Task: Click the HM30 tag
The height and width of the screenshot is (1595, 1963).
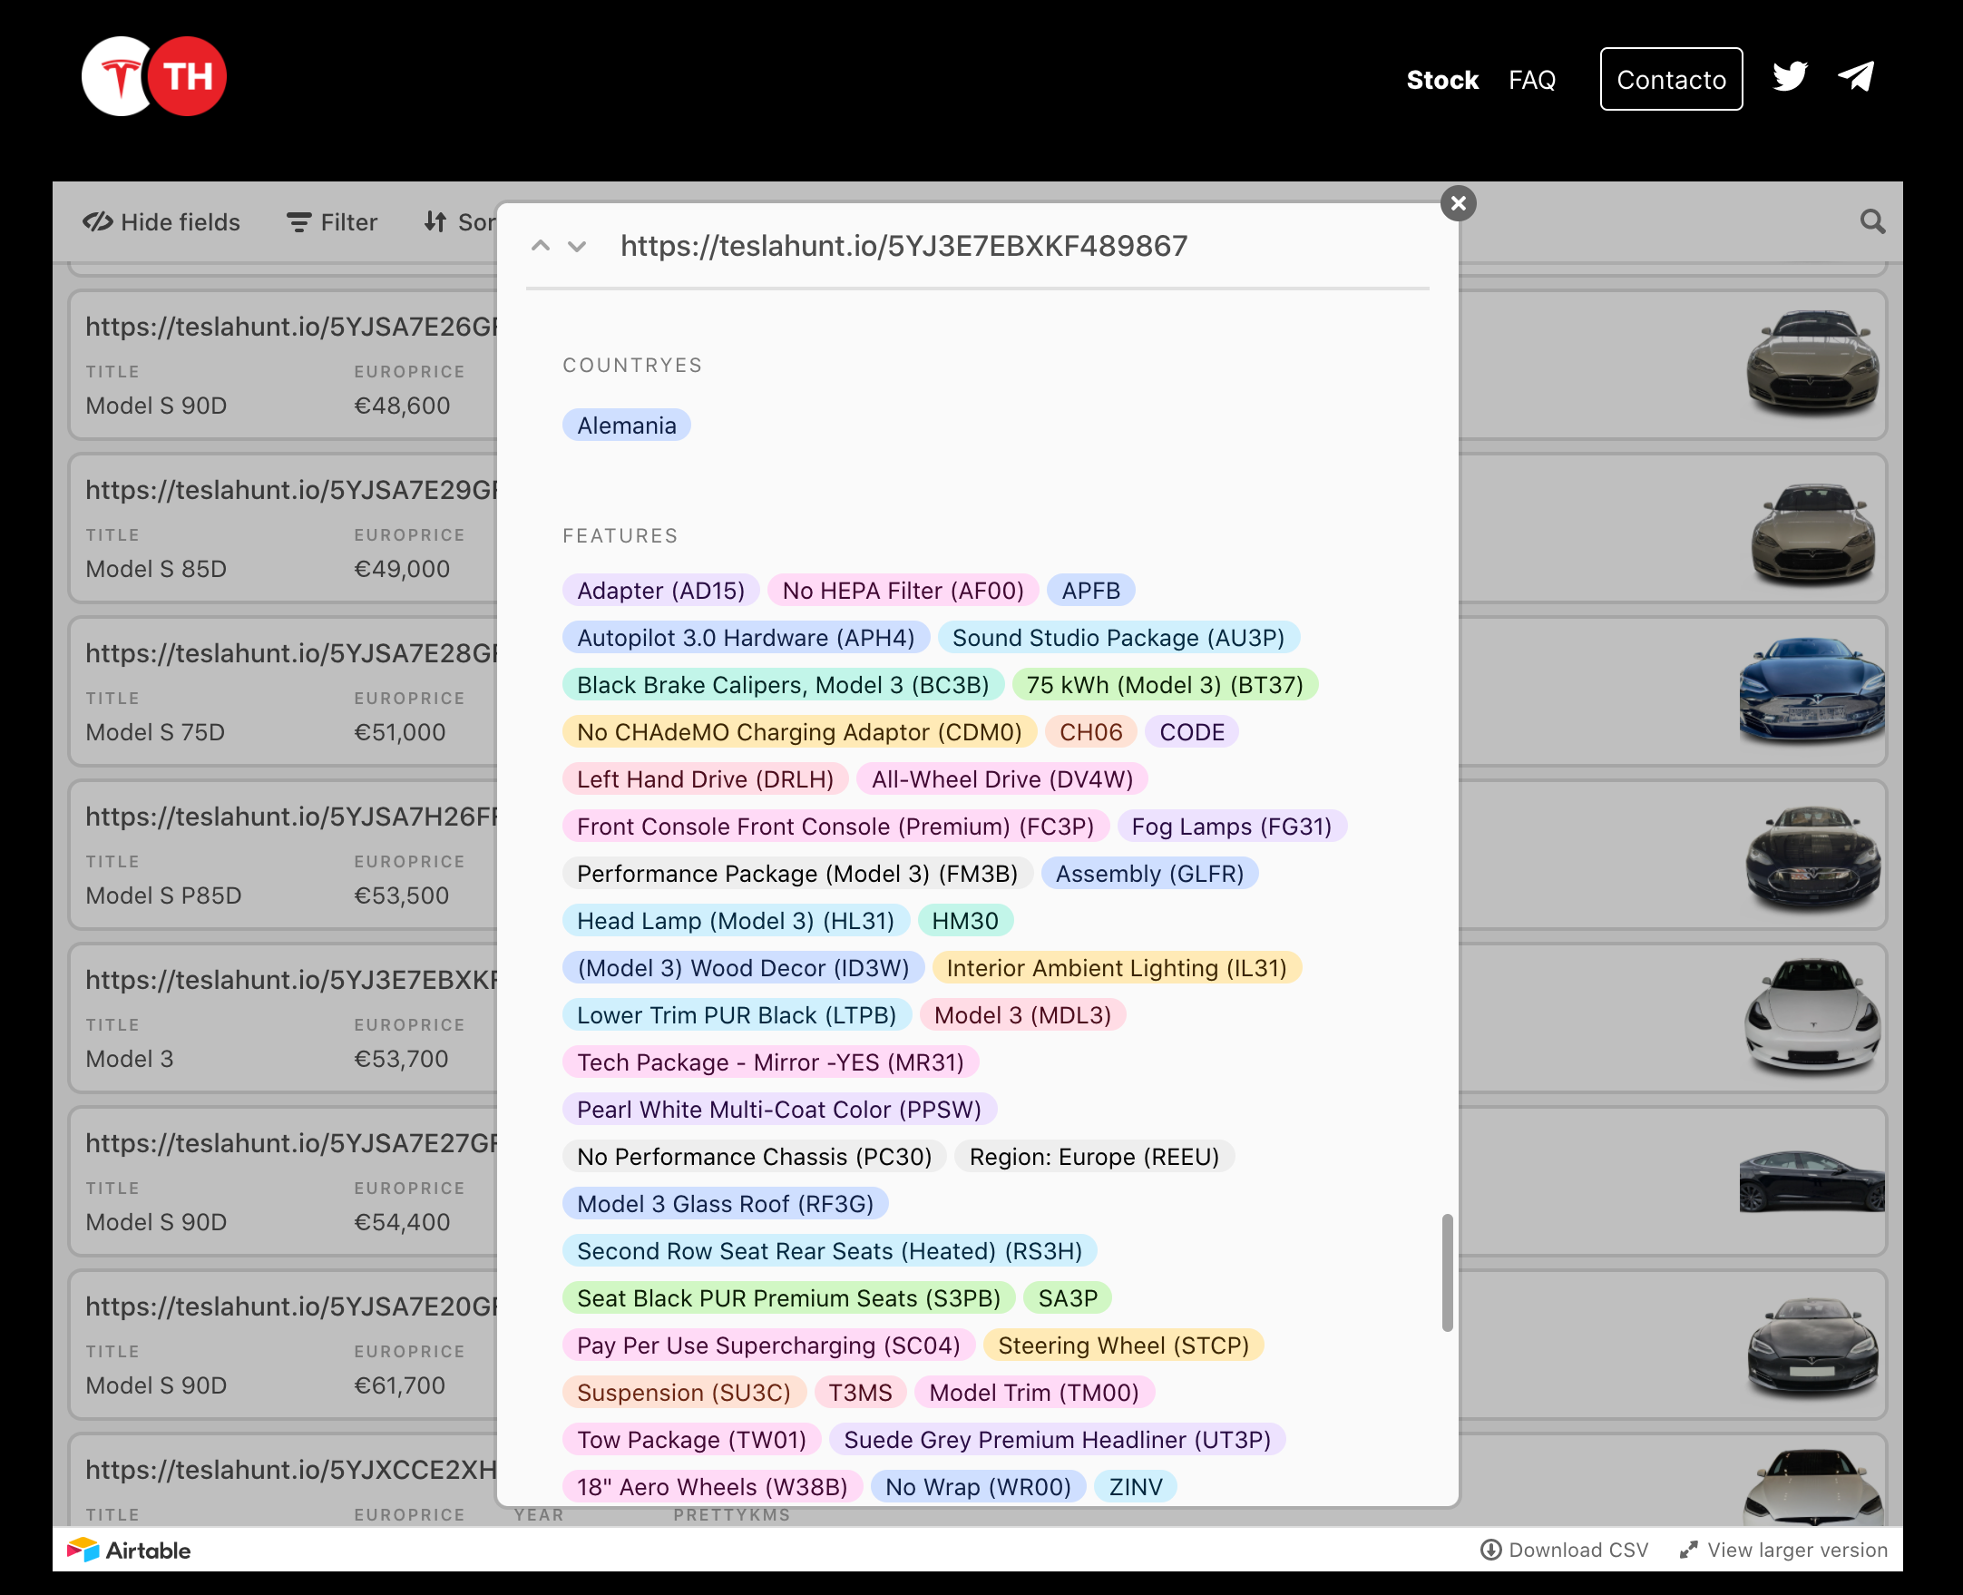Action: coord(964,921)
